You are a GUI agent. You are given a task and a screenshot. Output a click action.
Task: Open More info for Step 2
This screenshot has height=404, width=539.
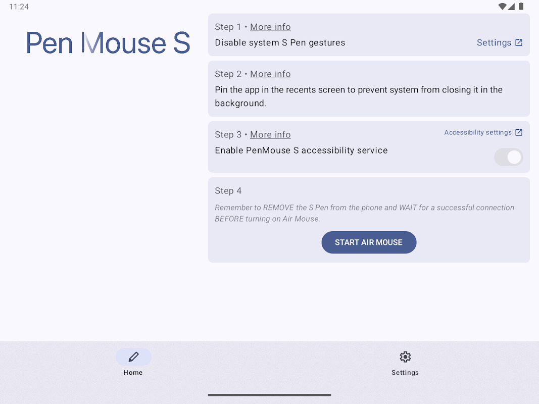tap(270, 74)
